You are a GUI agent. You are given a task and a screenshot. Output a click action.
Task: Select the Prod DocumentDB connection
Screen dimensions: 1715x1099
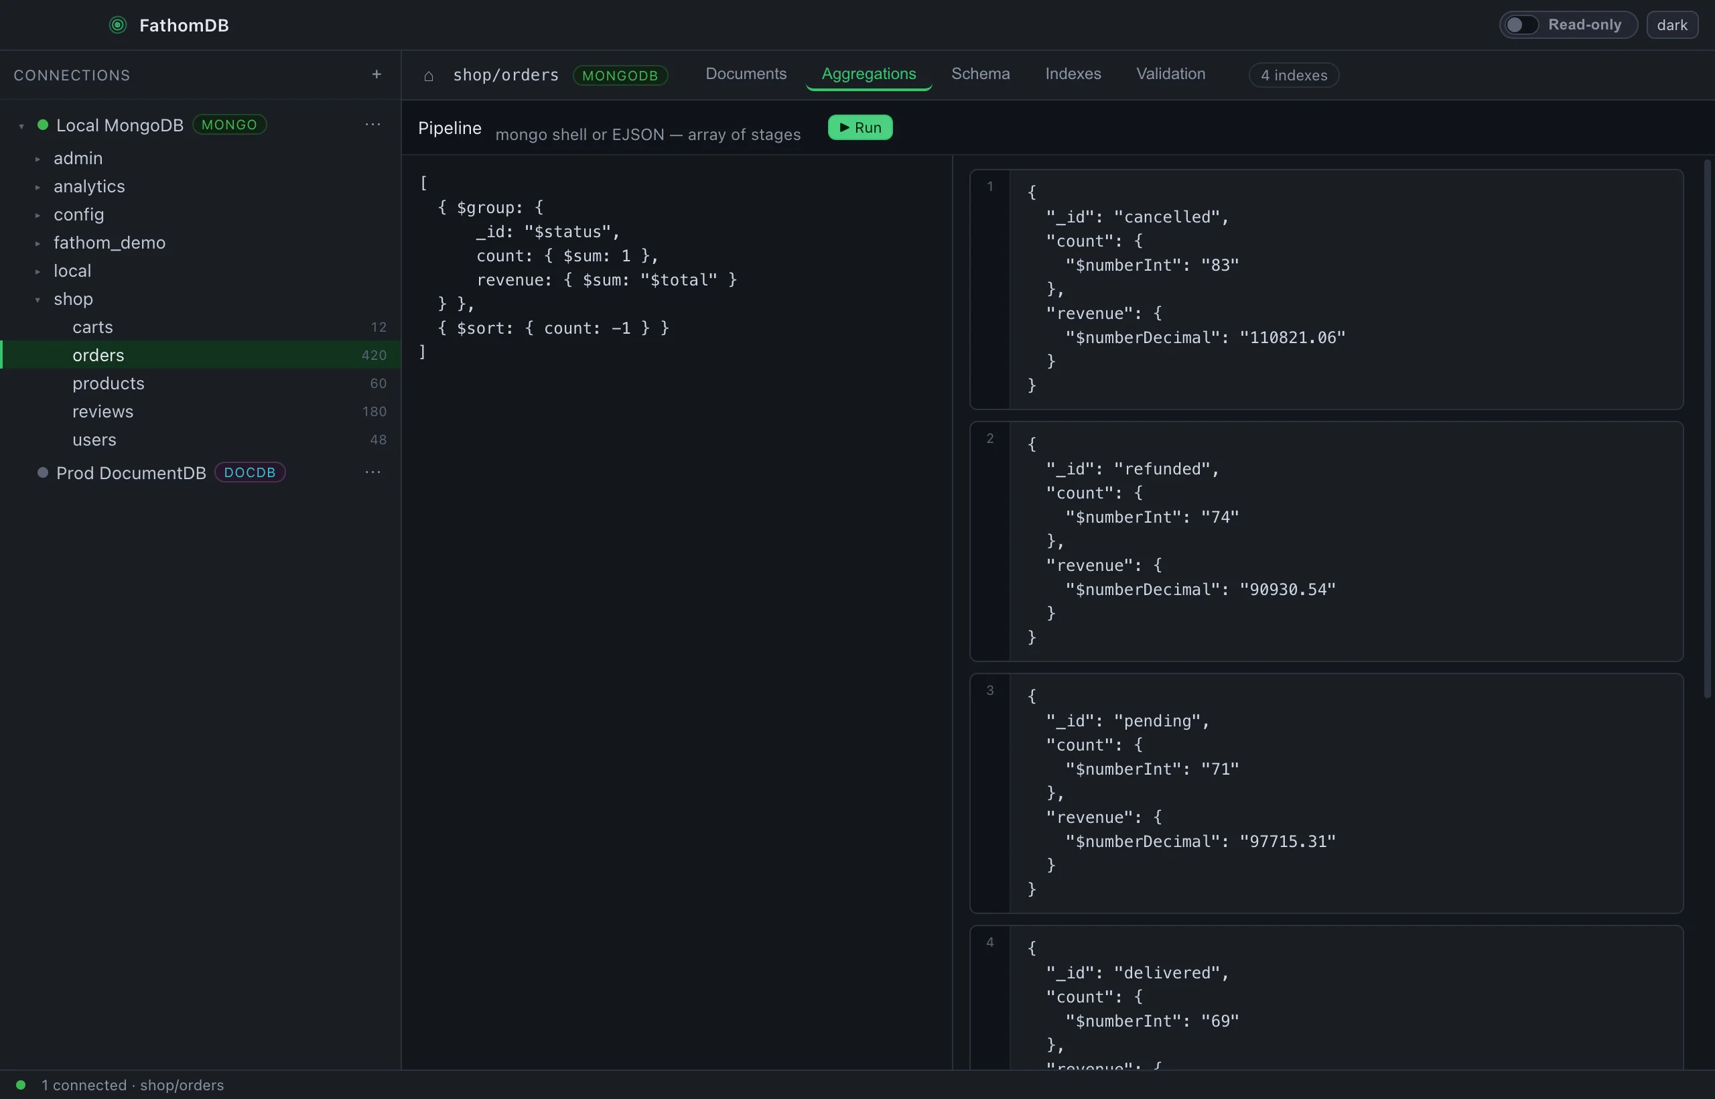(x=131, y=472)
